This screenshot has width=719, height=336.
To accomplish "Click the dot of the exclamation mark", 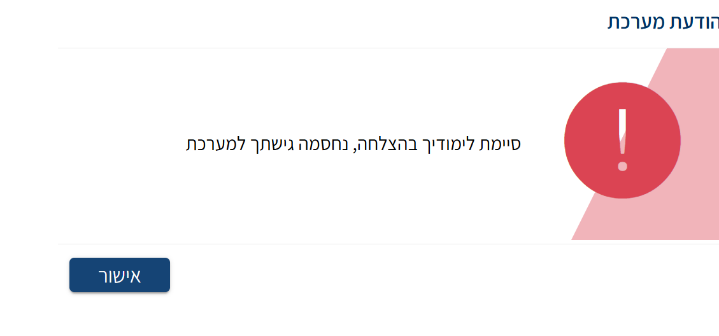I will click(x=622, y=168).
